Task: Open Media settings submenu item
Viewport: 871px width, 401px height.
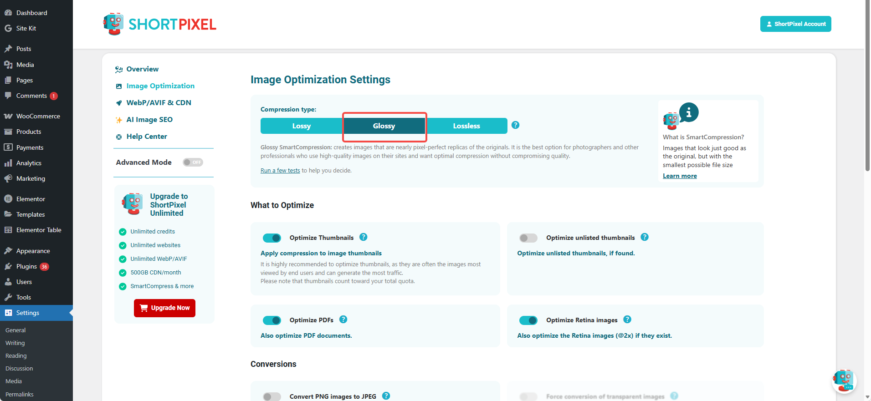Action: point(14,381)
